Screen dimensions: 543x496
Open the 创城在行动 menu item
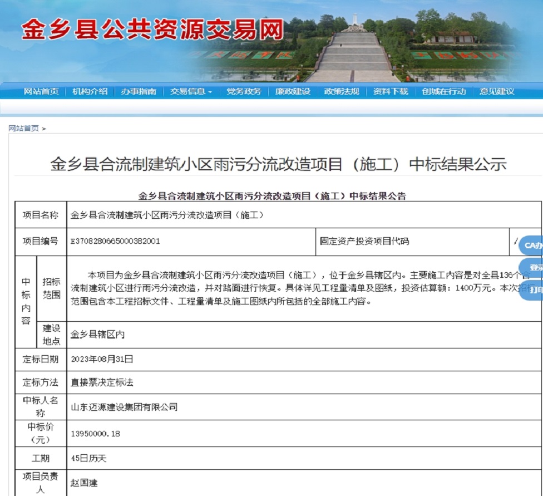click(x=443, y=91)
